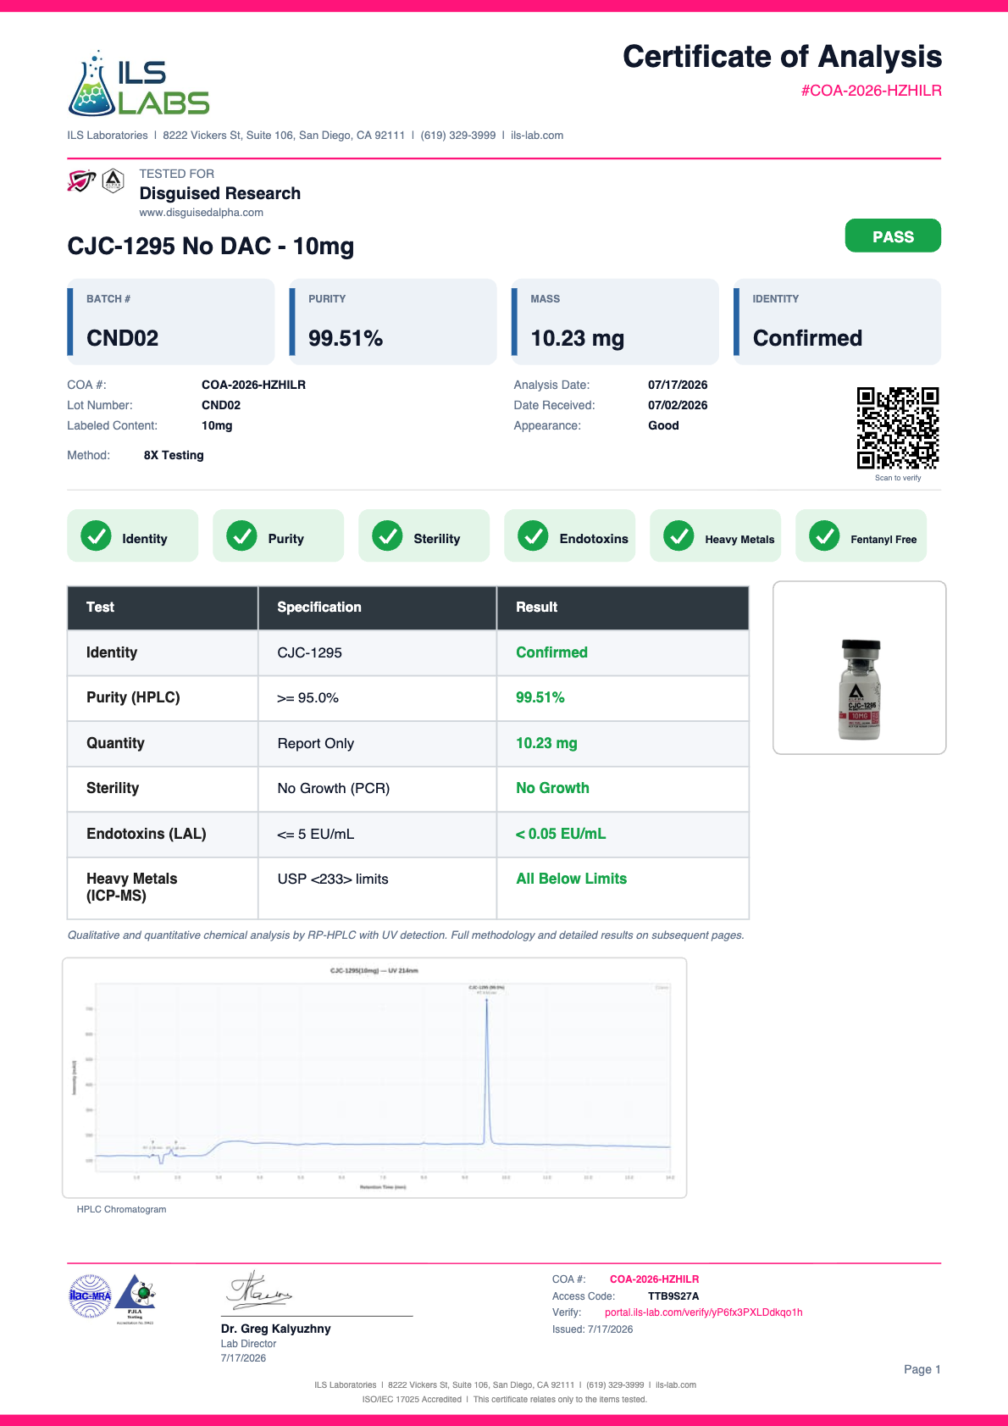1008x1426 pixels.
Task: Click the Batch # CND02 card
Action: (171, 322)
